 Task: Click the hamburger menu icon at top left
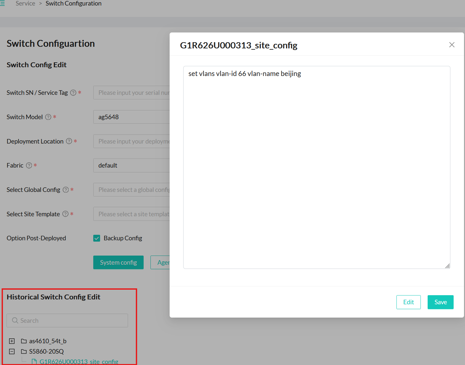pyautogui.click(x=2, y=3)
